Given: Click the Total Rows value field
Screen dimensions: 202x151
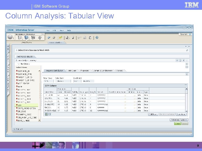Looking at the screenshot, I should click(49, 81).
